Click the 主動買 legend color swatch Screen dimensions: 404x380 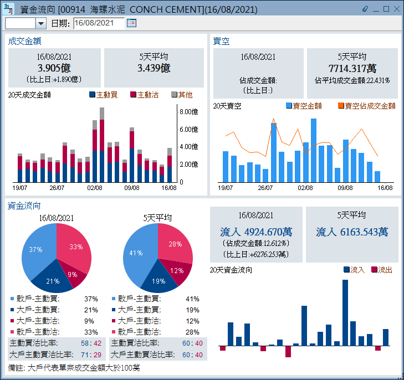(92, 95)
